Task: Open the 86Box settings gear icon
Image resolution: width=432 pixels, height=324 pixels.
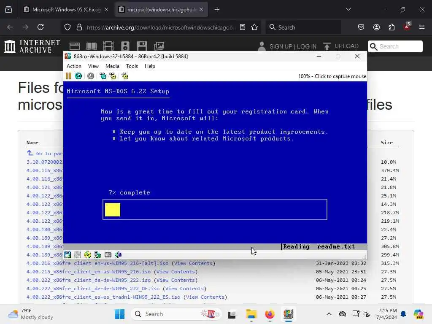Action: point(125,76)
